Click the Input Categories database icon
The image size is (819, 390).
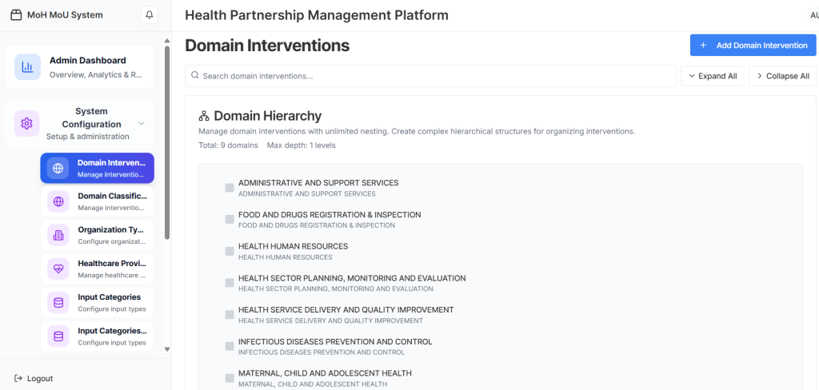tap(58, 302)
